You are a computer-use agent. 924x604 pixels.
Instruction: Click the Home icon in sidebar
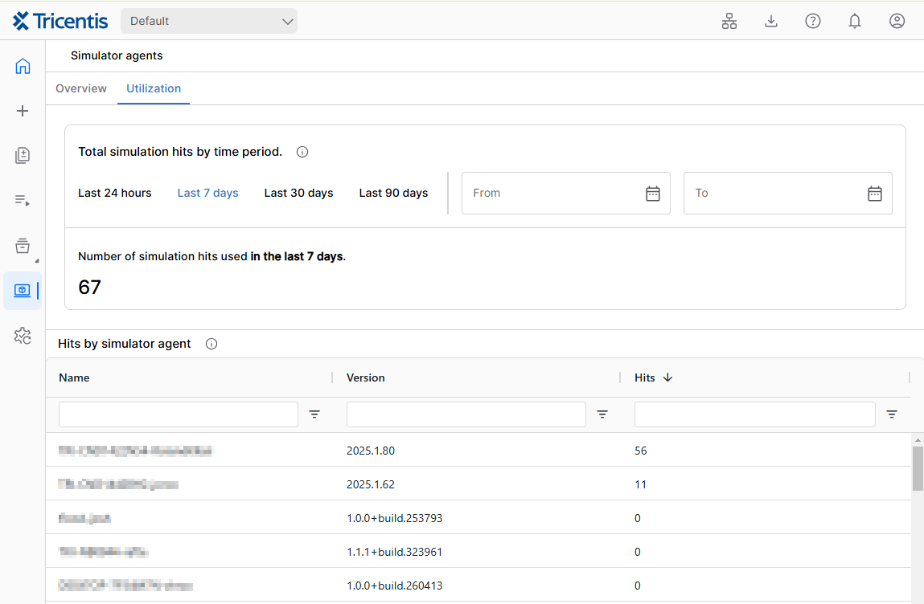23,67
